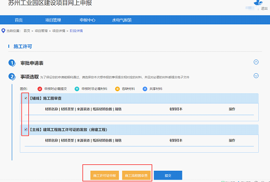Click the red required-material legend icon

[x=40, y=89]
